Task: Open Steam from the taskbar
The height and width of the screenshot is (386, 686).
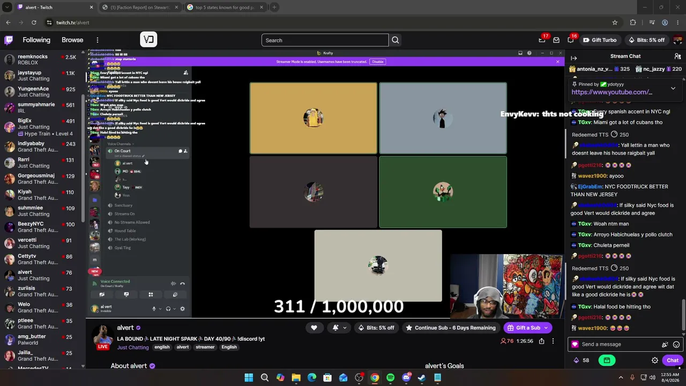Action: tap(422, 378)
